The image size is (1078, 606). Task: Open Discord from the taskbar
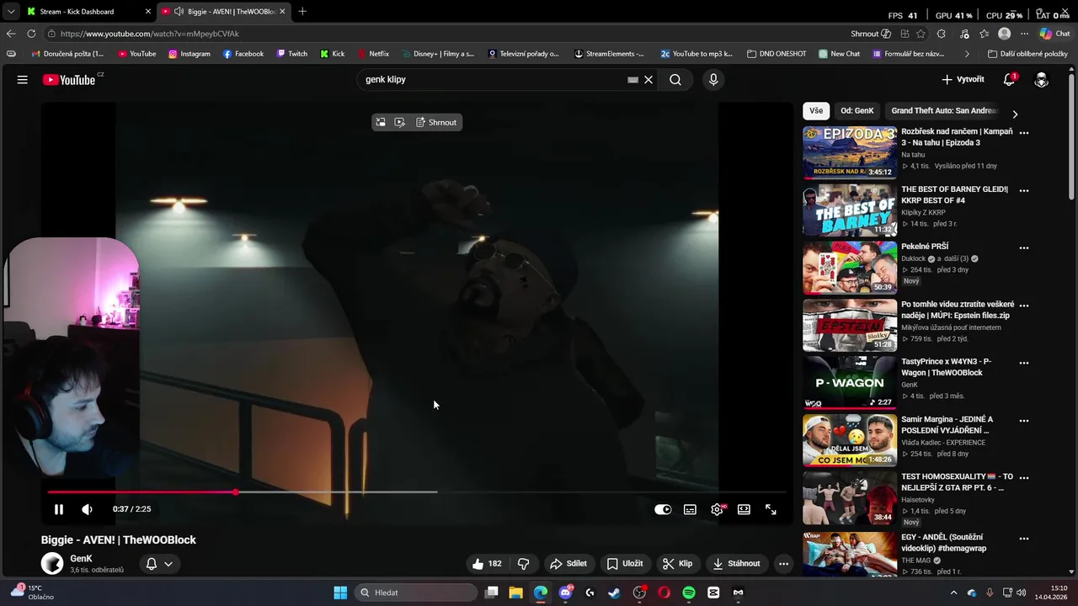tap(566, 593)
